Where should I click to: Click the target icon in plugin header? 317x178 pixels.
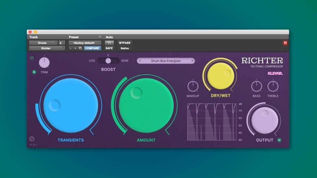pyautogui.click(x=285, y=43)
